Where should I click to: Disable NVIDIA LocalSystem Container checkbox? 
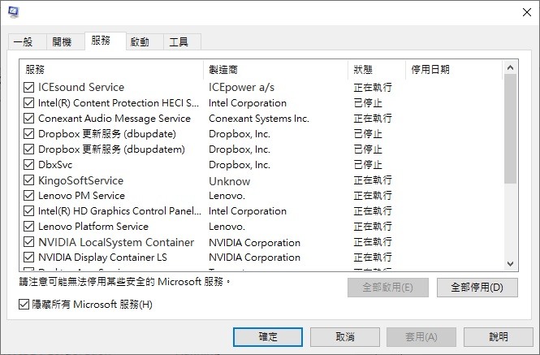point(30,242)
